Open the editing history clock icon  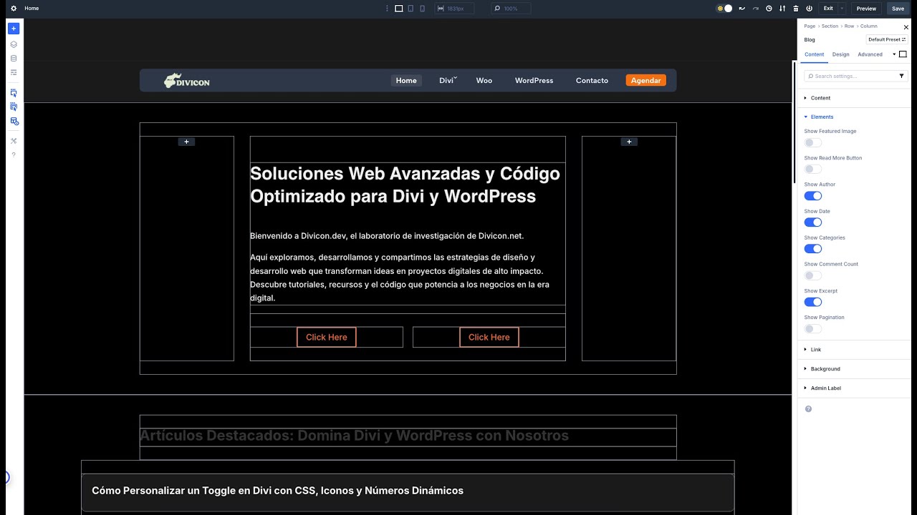click(769, 9)
